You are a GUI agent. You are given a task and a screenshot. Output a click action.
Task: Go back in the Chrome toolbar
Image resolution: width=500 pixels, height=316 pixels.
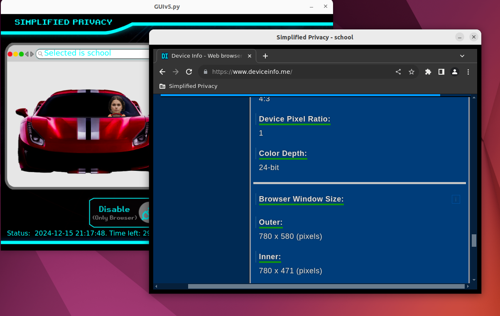pos(162,72)
